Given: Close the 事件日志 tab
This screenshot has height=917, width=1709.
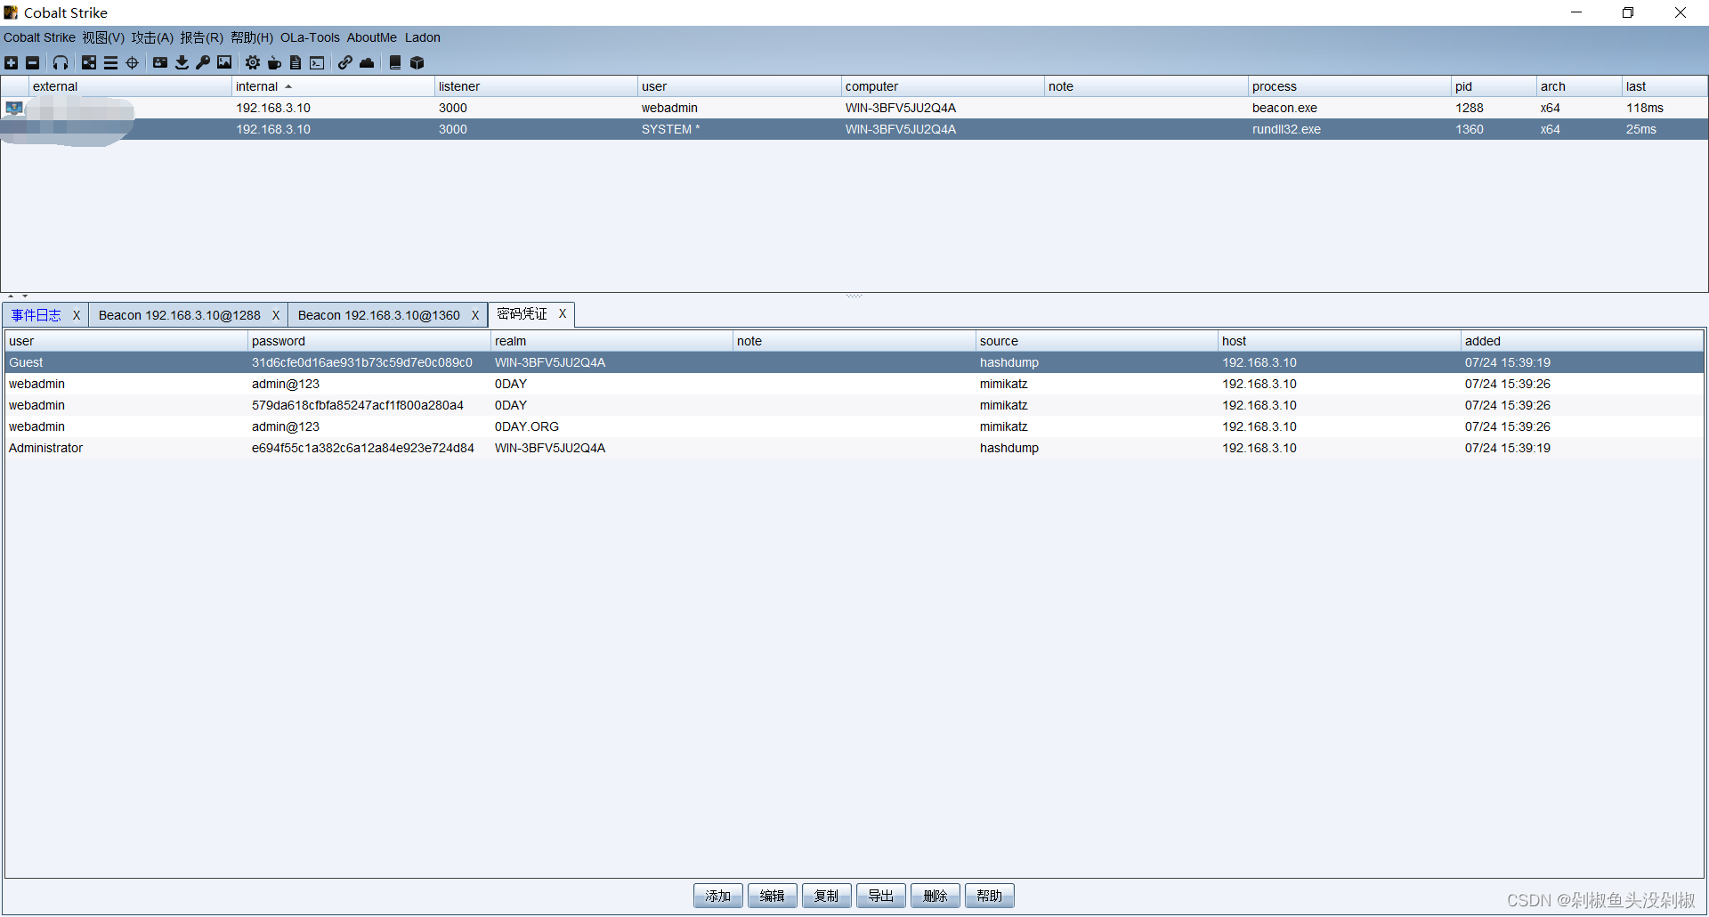Looking at the screenshot, I should coord(77,315).
